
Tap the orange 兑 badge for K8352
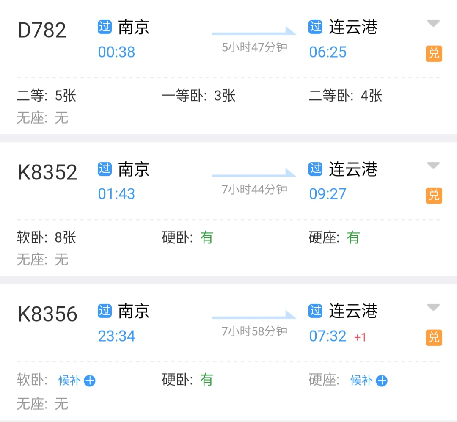[434, 196]
